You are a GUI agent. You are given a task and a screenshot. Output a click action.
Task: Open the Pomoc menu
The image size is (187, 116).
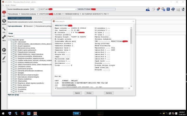[13, 5]
